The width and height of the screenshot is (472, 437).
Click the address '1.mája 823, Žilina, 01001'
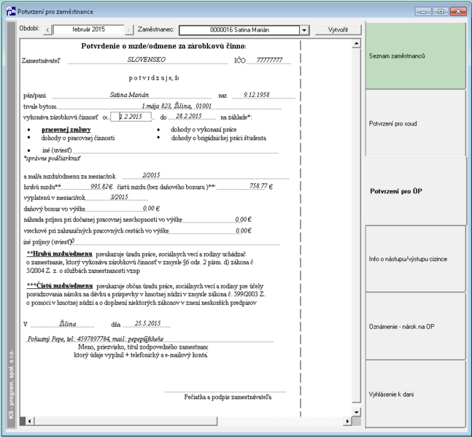(x=177, y=106)
